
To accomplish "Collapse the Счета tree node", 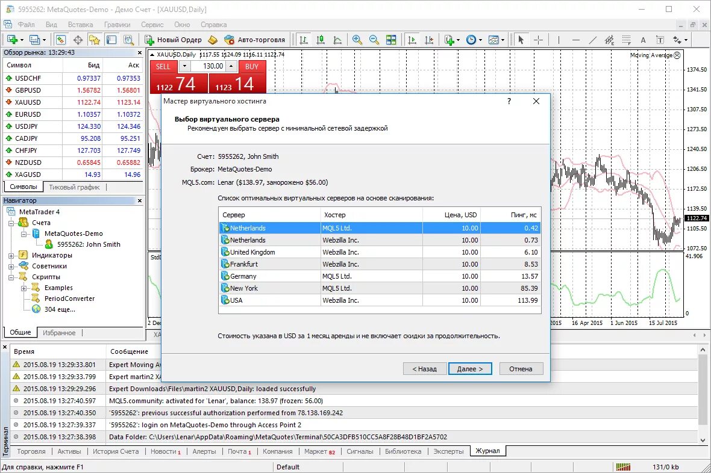I will pos(11,223).
